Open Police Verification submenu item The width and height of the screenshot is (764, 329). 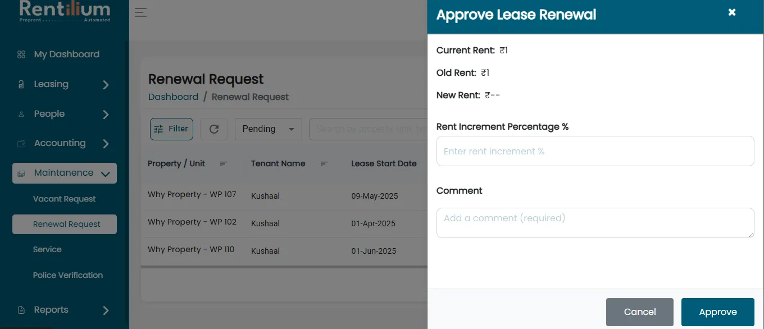point(68,275)
